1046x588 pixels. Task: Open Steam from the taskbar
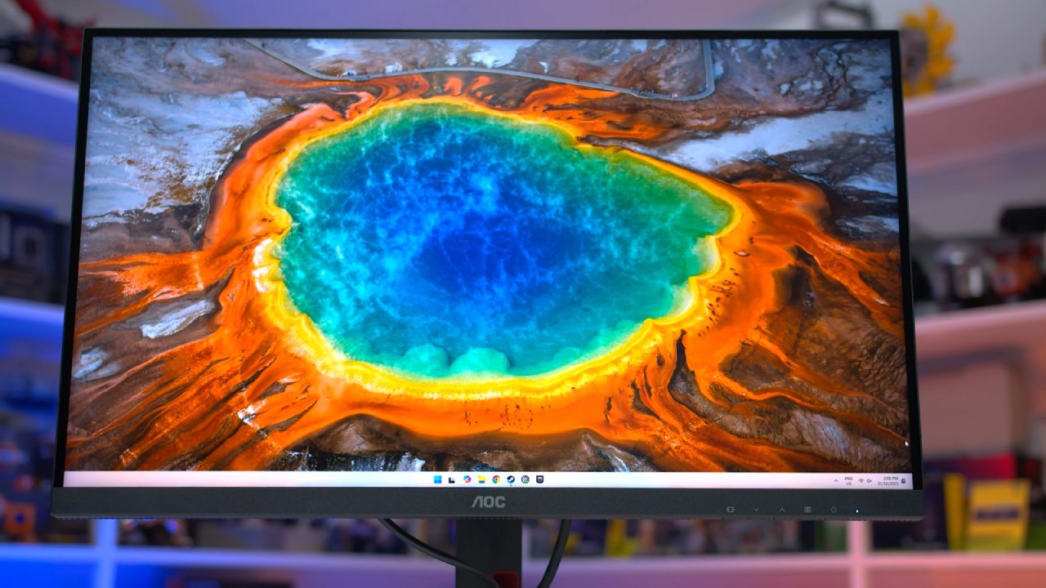pos(511,479)
